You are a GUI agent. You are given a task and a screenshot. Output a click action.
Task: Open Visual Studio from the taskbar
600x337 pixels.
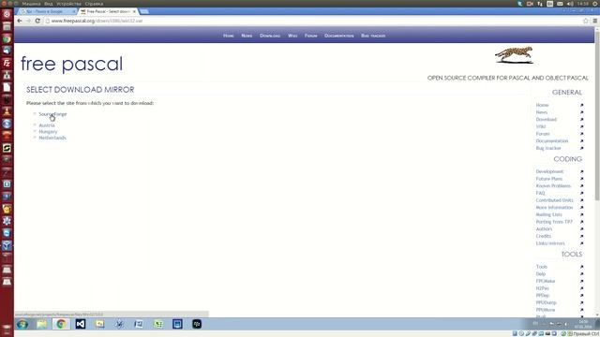[81, 325]
